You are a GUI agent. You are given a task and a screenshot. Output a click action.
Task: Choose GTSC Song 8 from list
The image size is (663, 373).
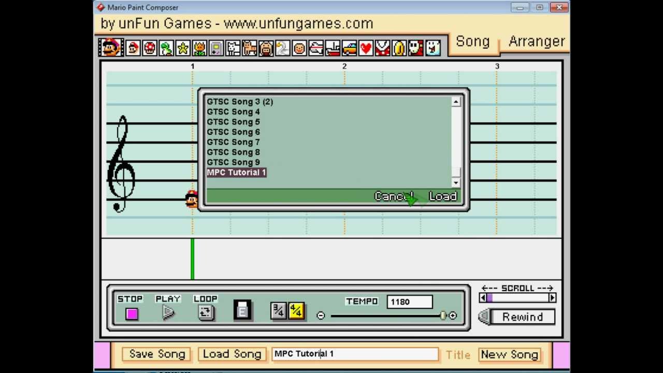tap(234, 152)
